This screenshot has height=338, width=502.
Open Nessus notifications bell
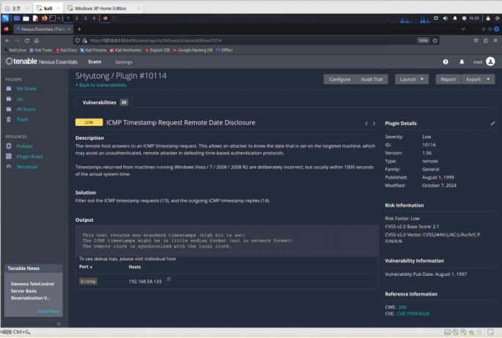click(462, 62)
